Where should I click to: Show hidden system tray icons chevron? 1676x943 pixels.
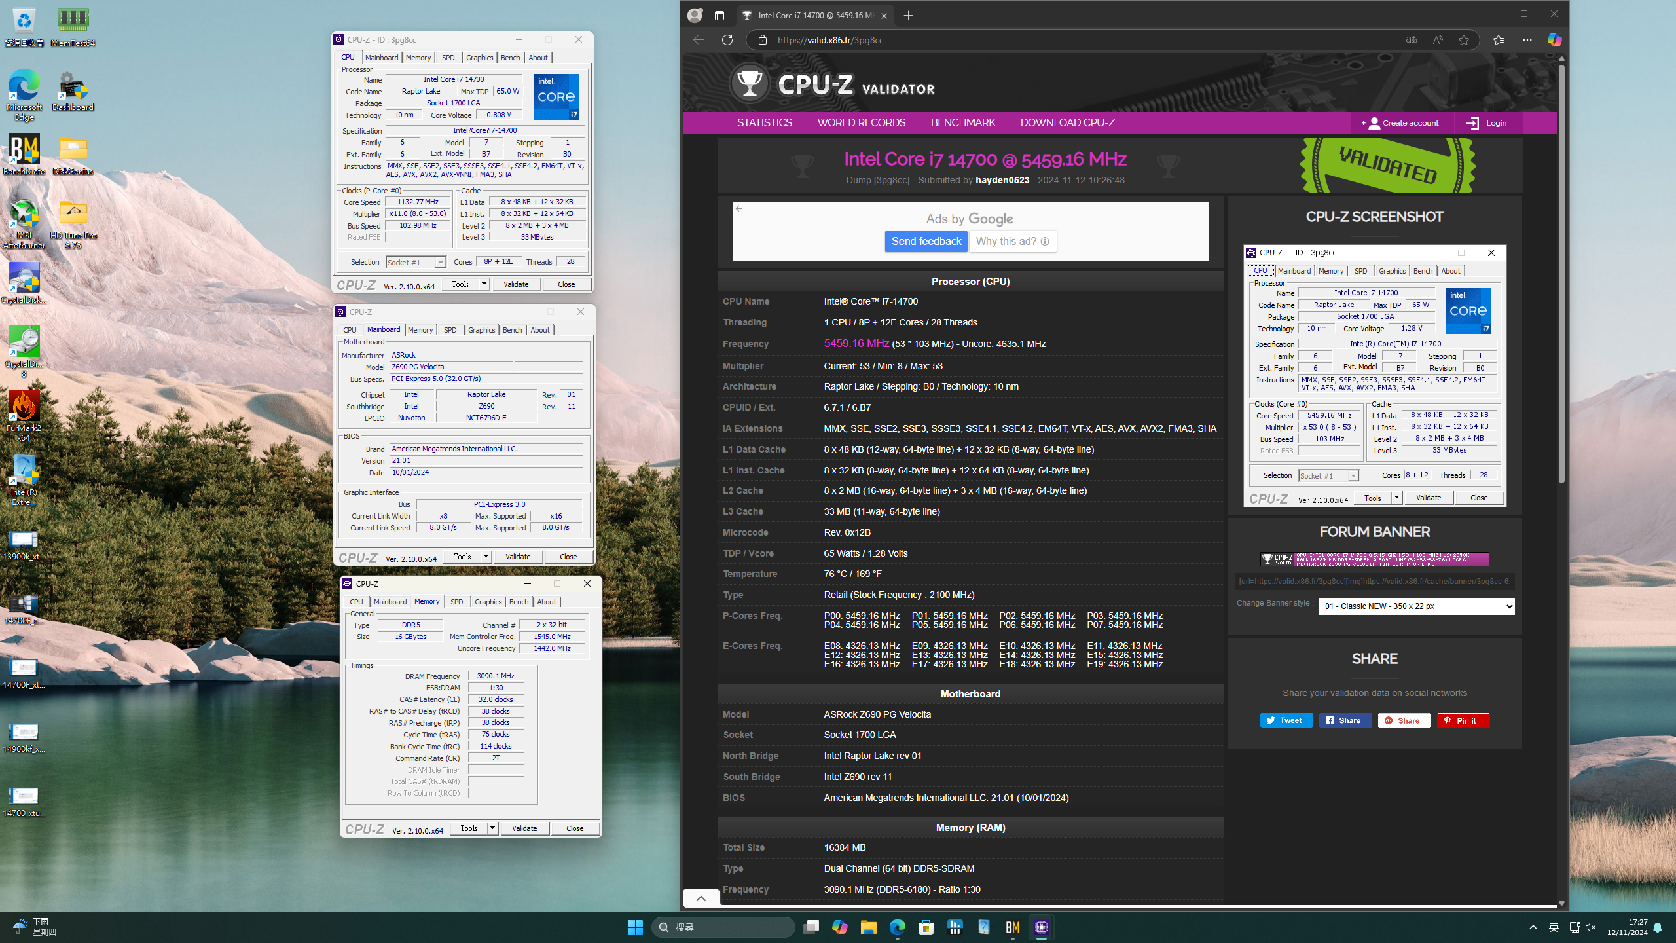click(x=1533, y=927)
